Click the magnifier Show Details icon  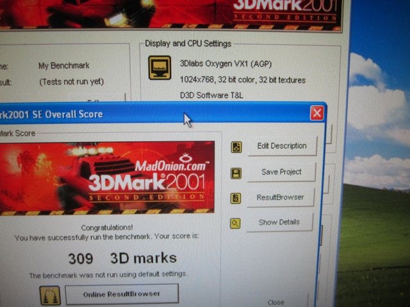(x=235, y=223)
